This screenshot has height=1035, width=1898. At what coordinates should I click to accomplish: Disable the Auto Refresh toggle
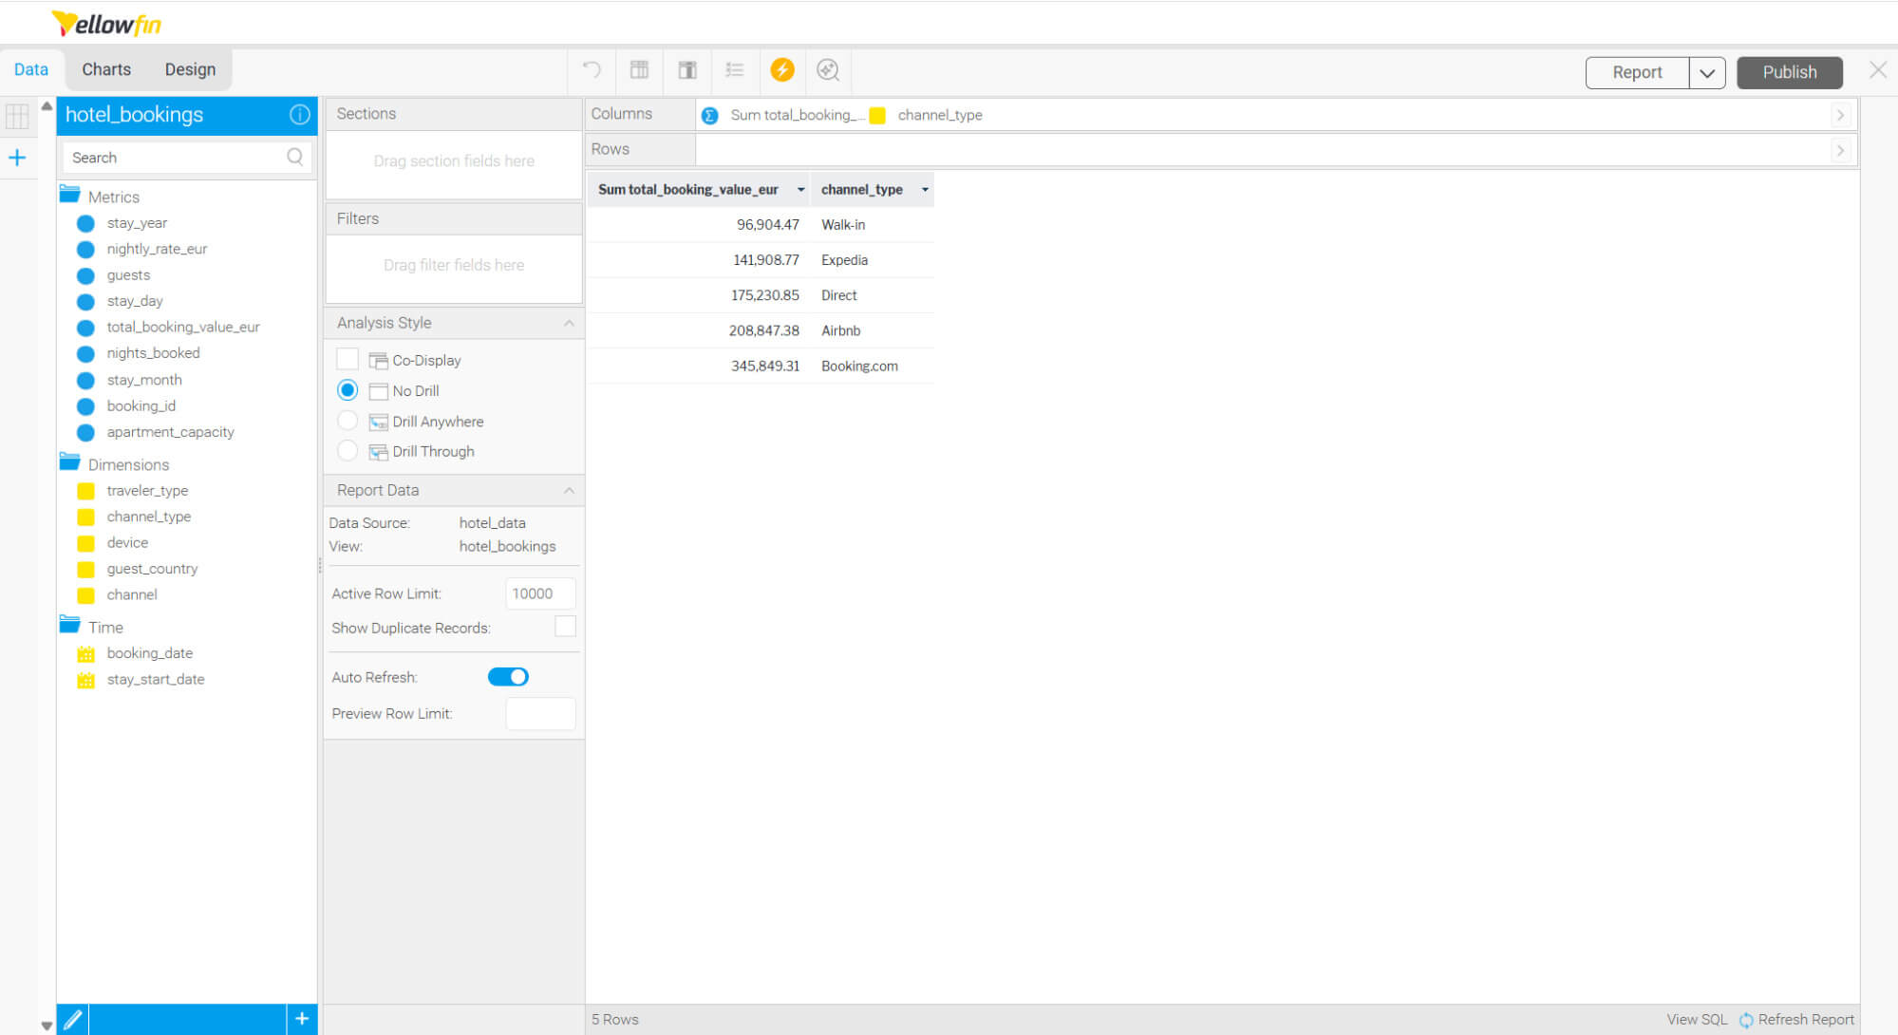click(508, 676)
